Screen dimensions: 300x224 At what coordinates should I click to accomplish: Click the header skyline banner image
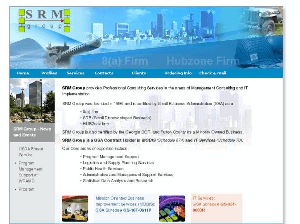[x=146, y=37]
